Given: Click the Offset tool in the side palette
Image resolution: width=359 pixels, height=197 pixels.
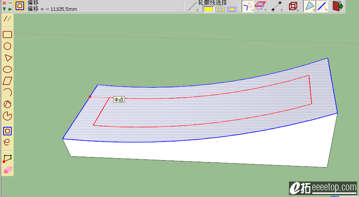Looking at the screenshot, I should [7, 131].
